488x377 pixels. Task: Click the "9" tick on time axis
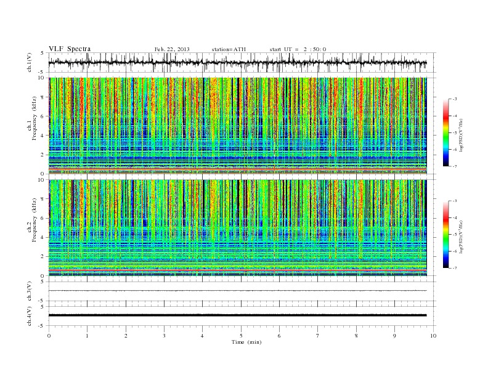394,336
